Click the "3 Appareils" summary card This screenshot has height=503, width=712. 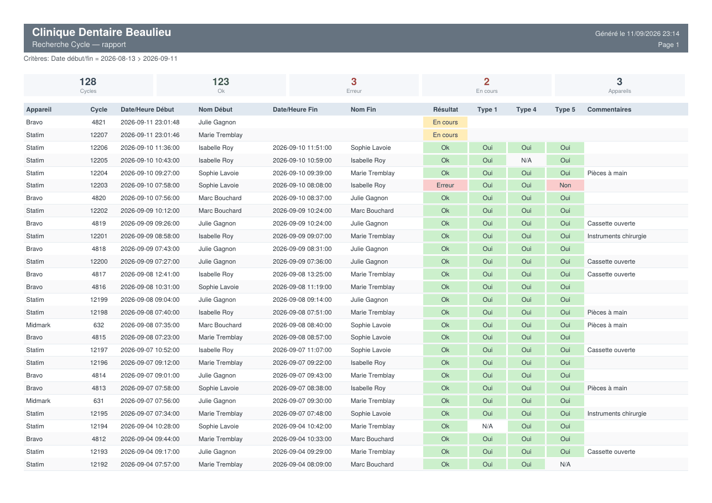(x=620, y=85)
